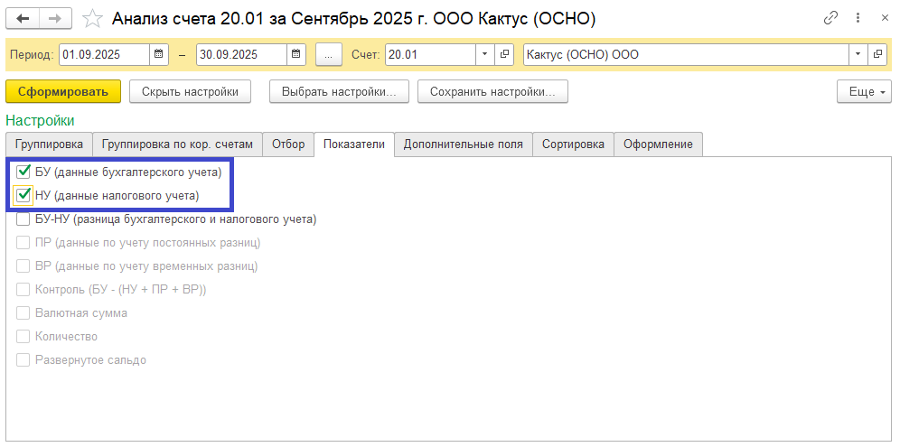
Task: Open period selection with ellipsis button
Action: (x=328, y=54)
